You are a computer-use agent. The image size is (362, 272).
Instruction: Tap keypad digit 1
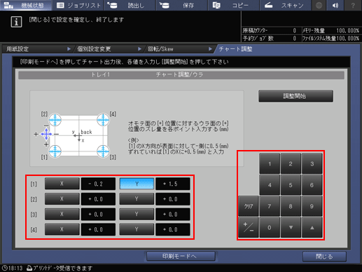[270, 164]
